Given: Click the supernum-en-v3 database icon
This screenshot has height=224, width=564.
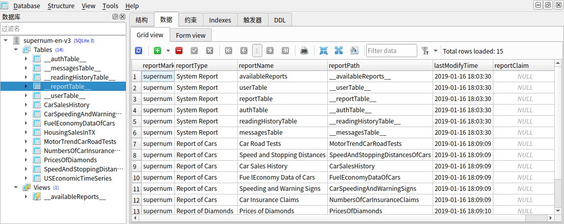Looking at the screenshot, I should point(16,40).
